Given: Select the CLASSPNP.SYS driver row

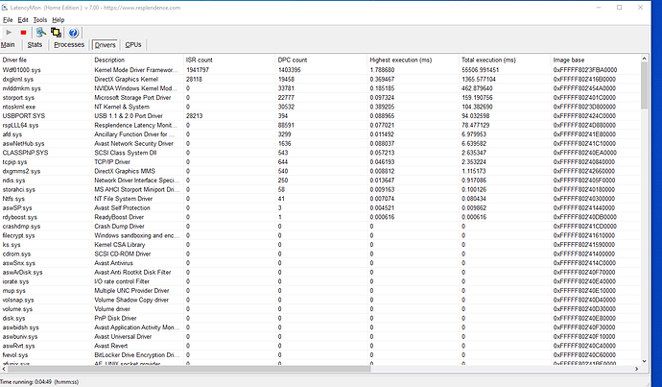Looking at the screenshot, I should pyautogui.click(x=320, y=153).
